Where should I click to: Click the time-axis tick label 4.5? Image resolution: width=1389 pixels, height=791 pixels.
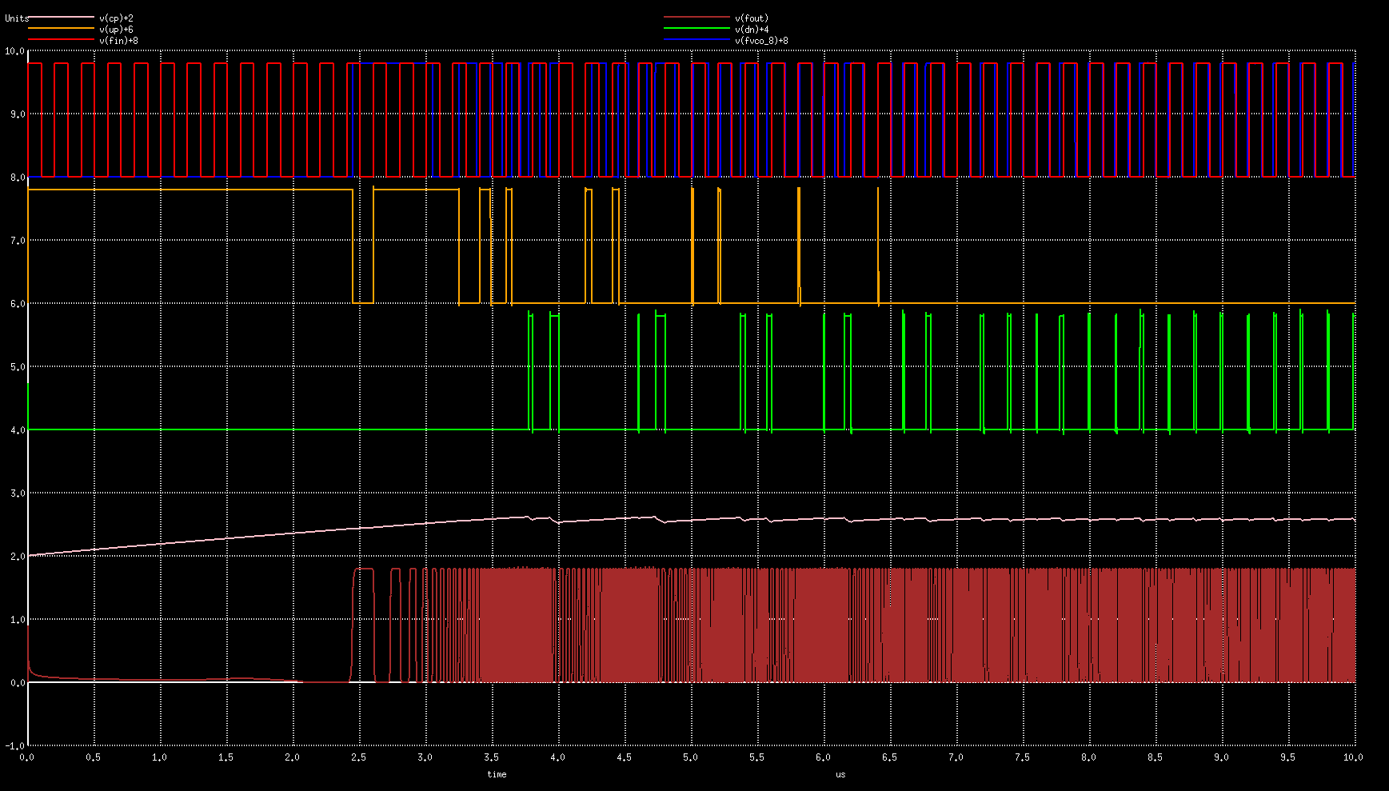pyautogui.click(x=625, y=757)
